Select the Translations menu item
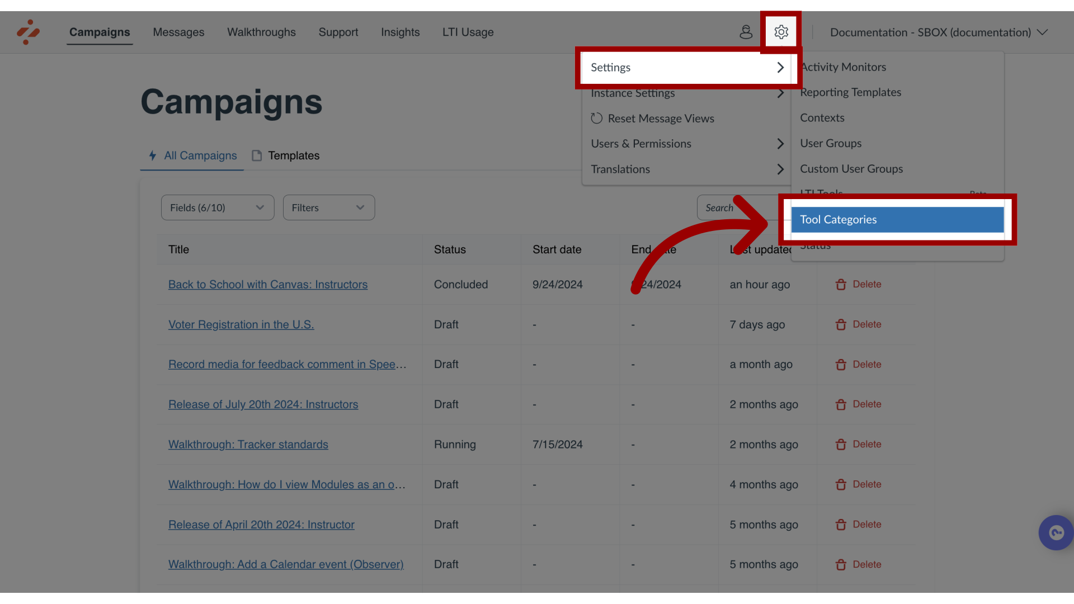Image resolution: width=1074 pixels, height=604 pixels. (686, 169)
